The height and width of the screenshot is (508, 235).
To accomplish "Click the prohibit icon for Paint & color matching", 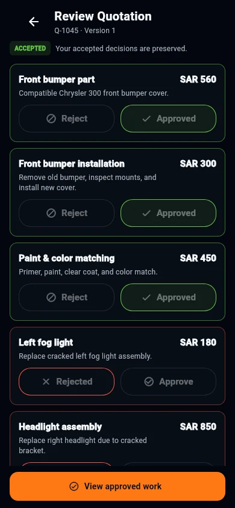I will tap(51, 297).
